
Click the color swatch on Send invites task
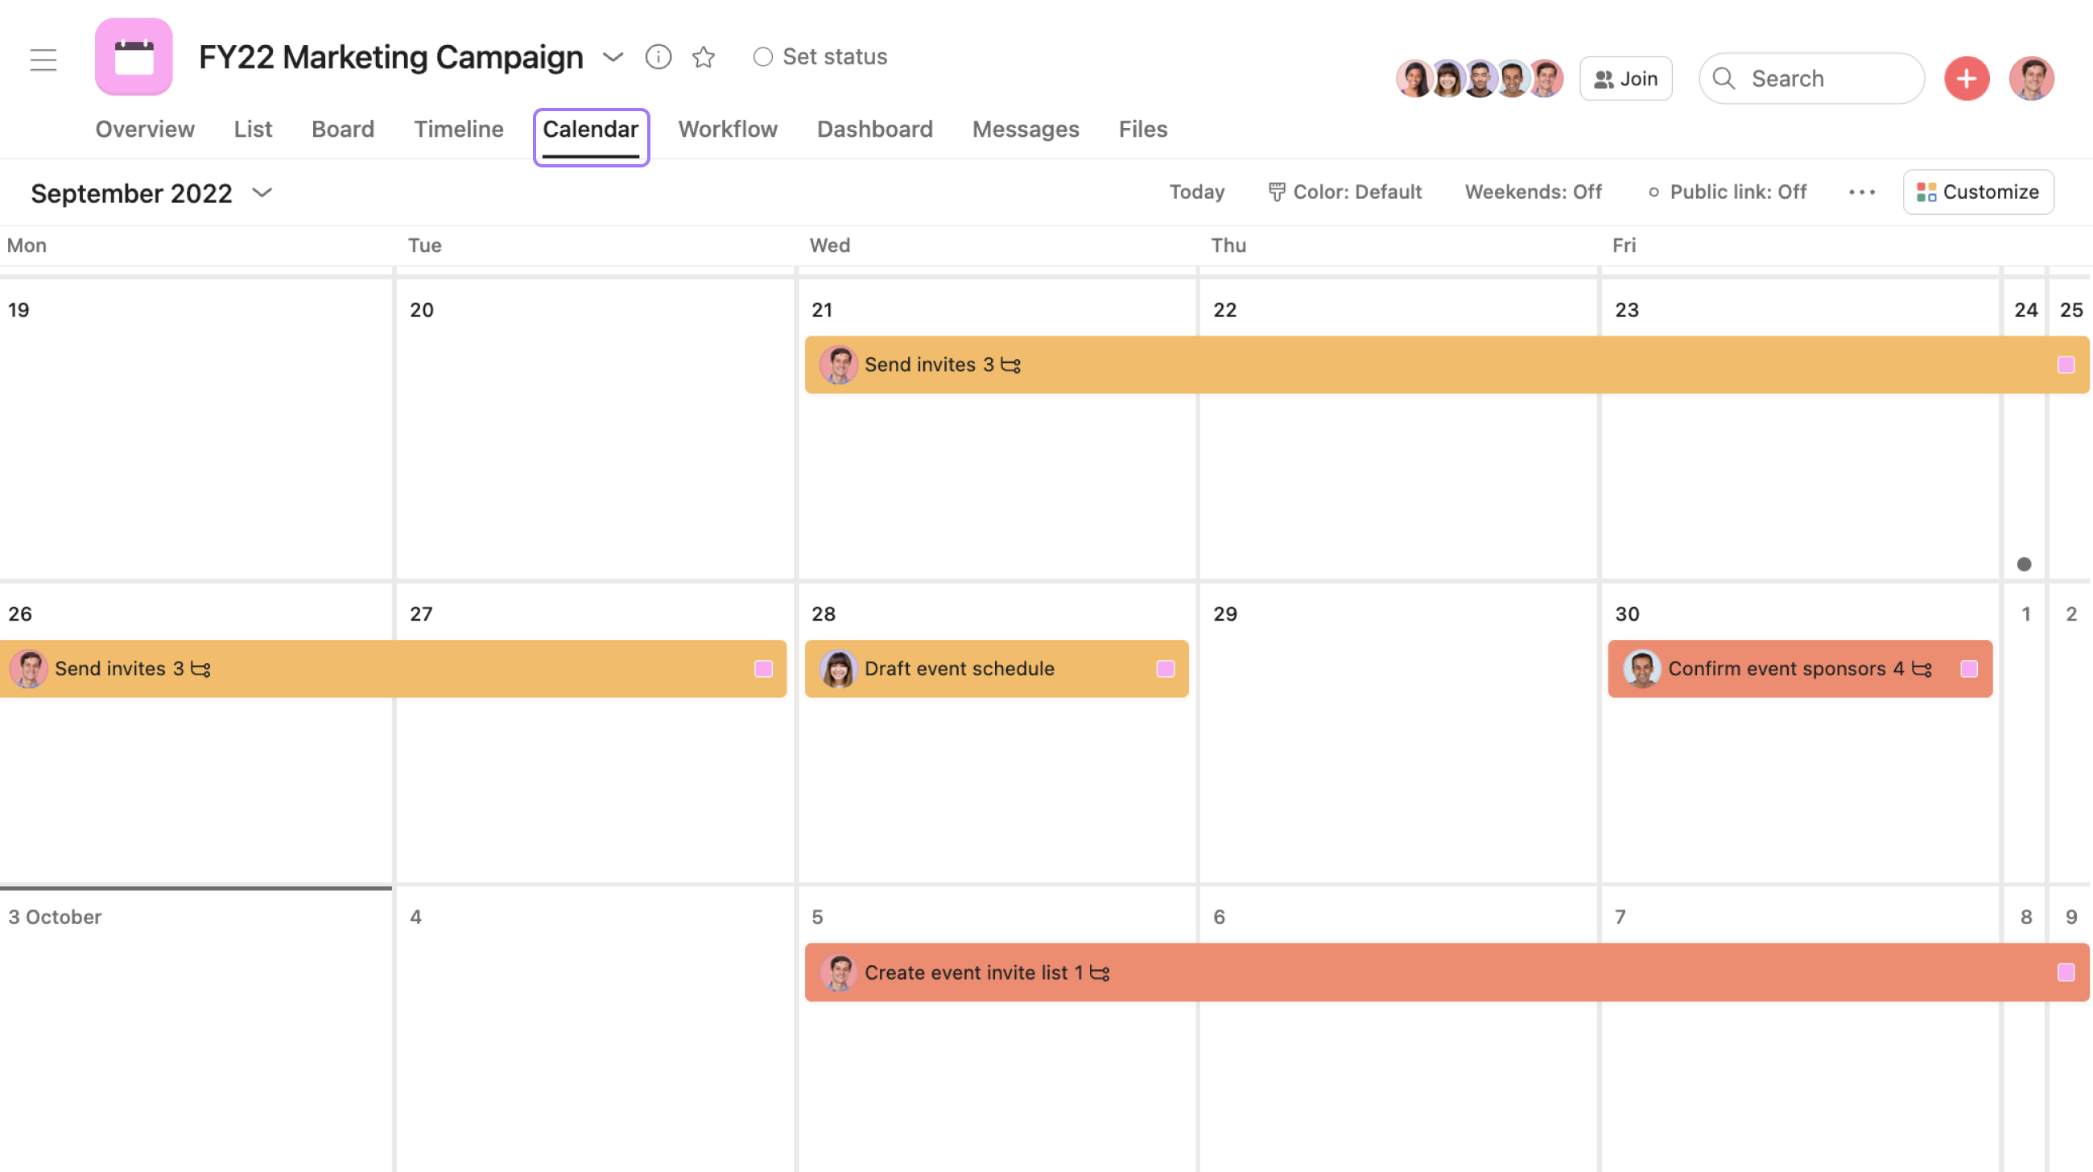click(x=763, y=669)
